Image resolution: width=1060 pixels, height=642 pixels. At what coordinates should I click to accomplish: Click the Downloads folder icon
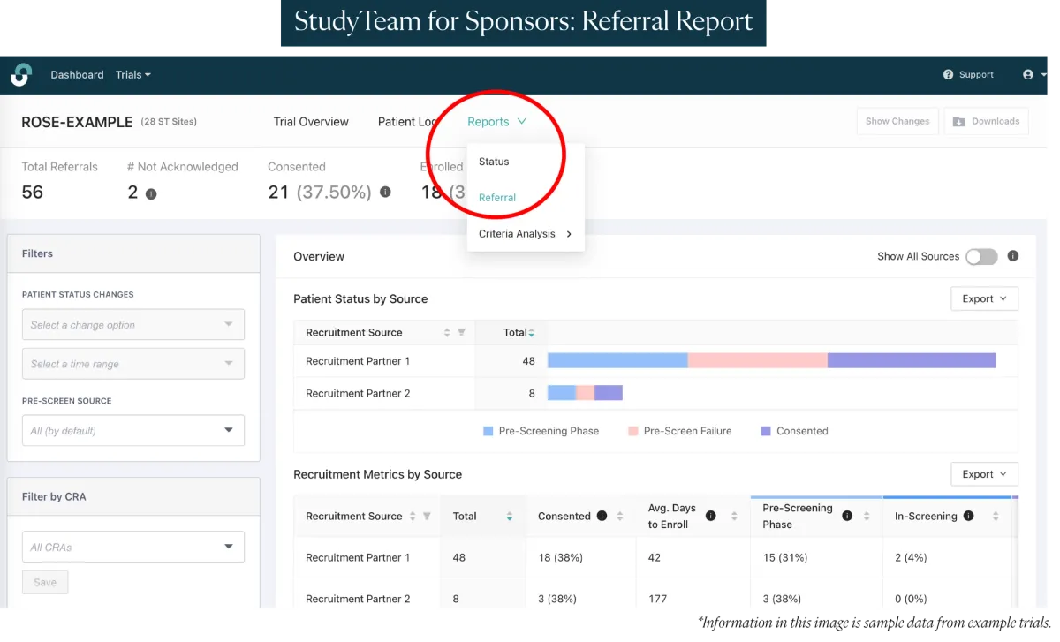[957, 120]
